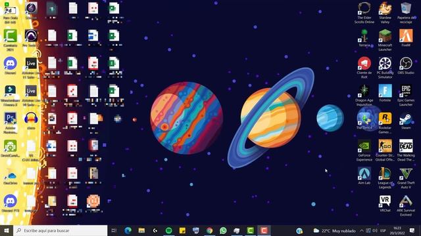The height and width of the screenshot is (236, 421).
Task: Select ARK Survival Evolved icon
Action: pos(406,205)
